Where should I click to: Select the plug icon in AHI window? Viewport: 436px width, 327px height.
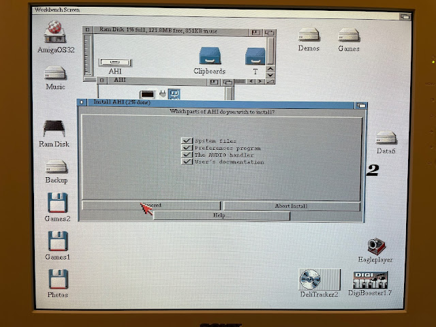coord(163,95)
